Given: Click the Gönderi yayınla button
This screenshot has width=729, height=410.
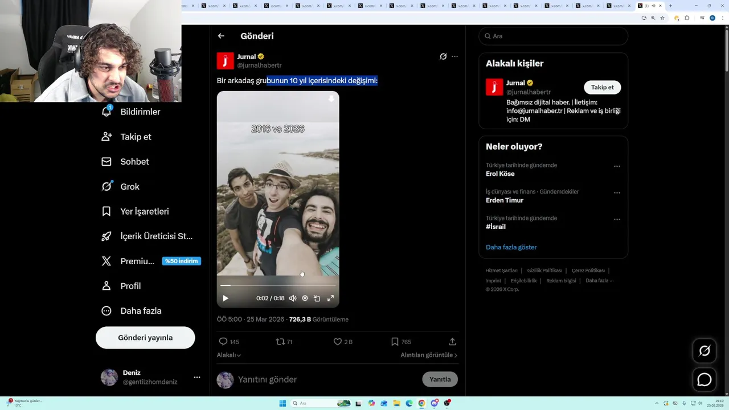Looking at the screenshot, I should click(145, 338).
